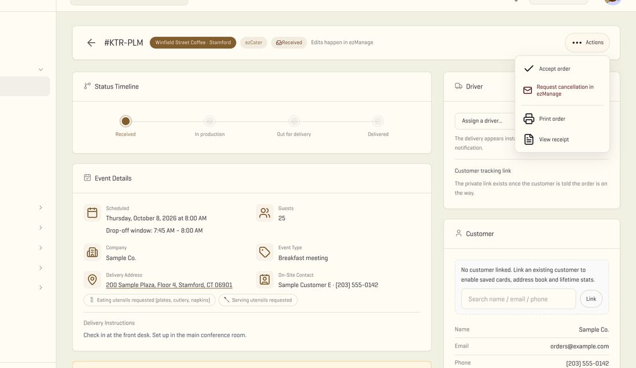
Task: Click the Drop-off window 7:45 AM – 8:00 AM text
Action: pyautogui.click(x=154, y=230)
